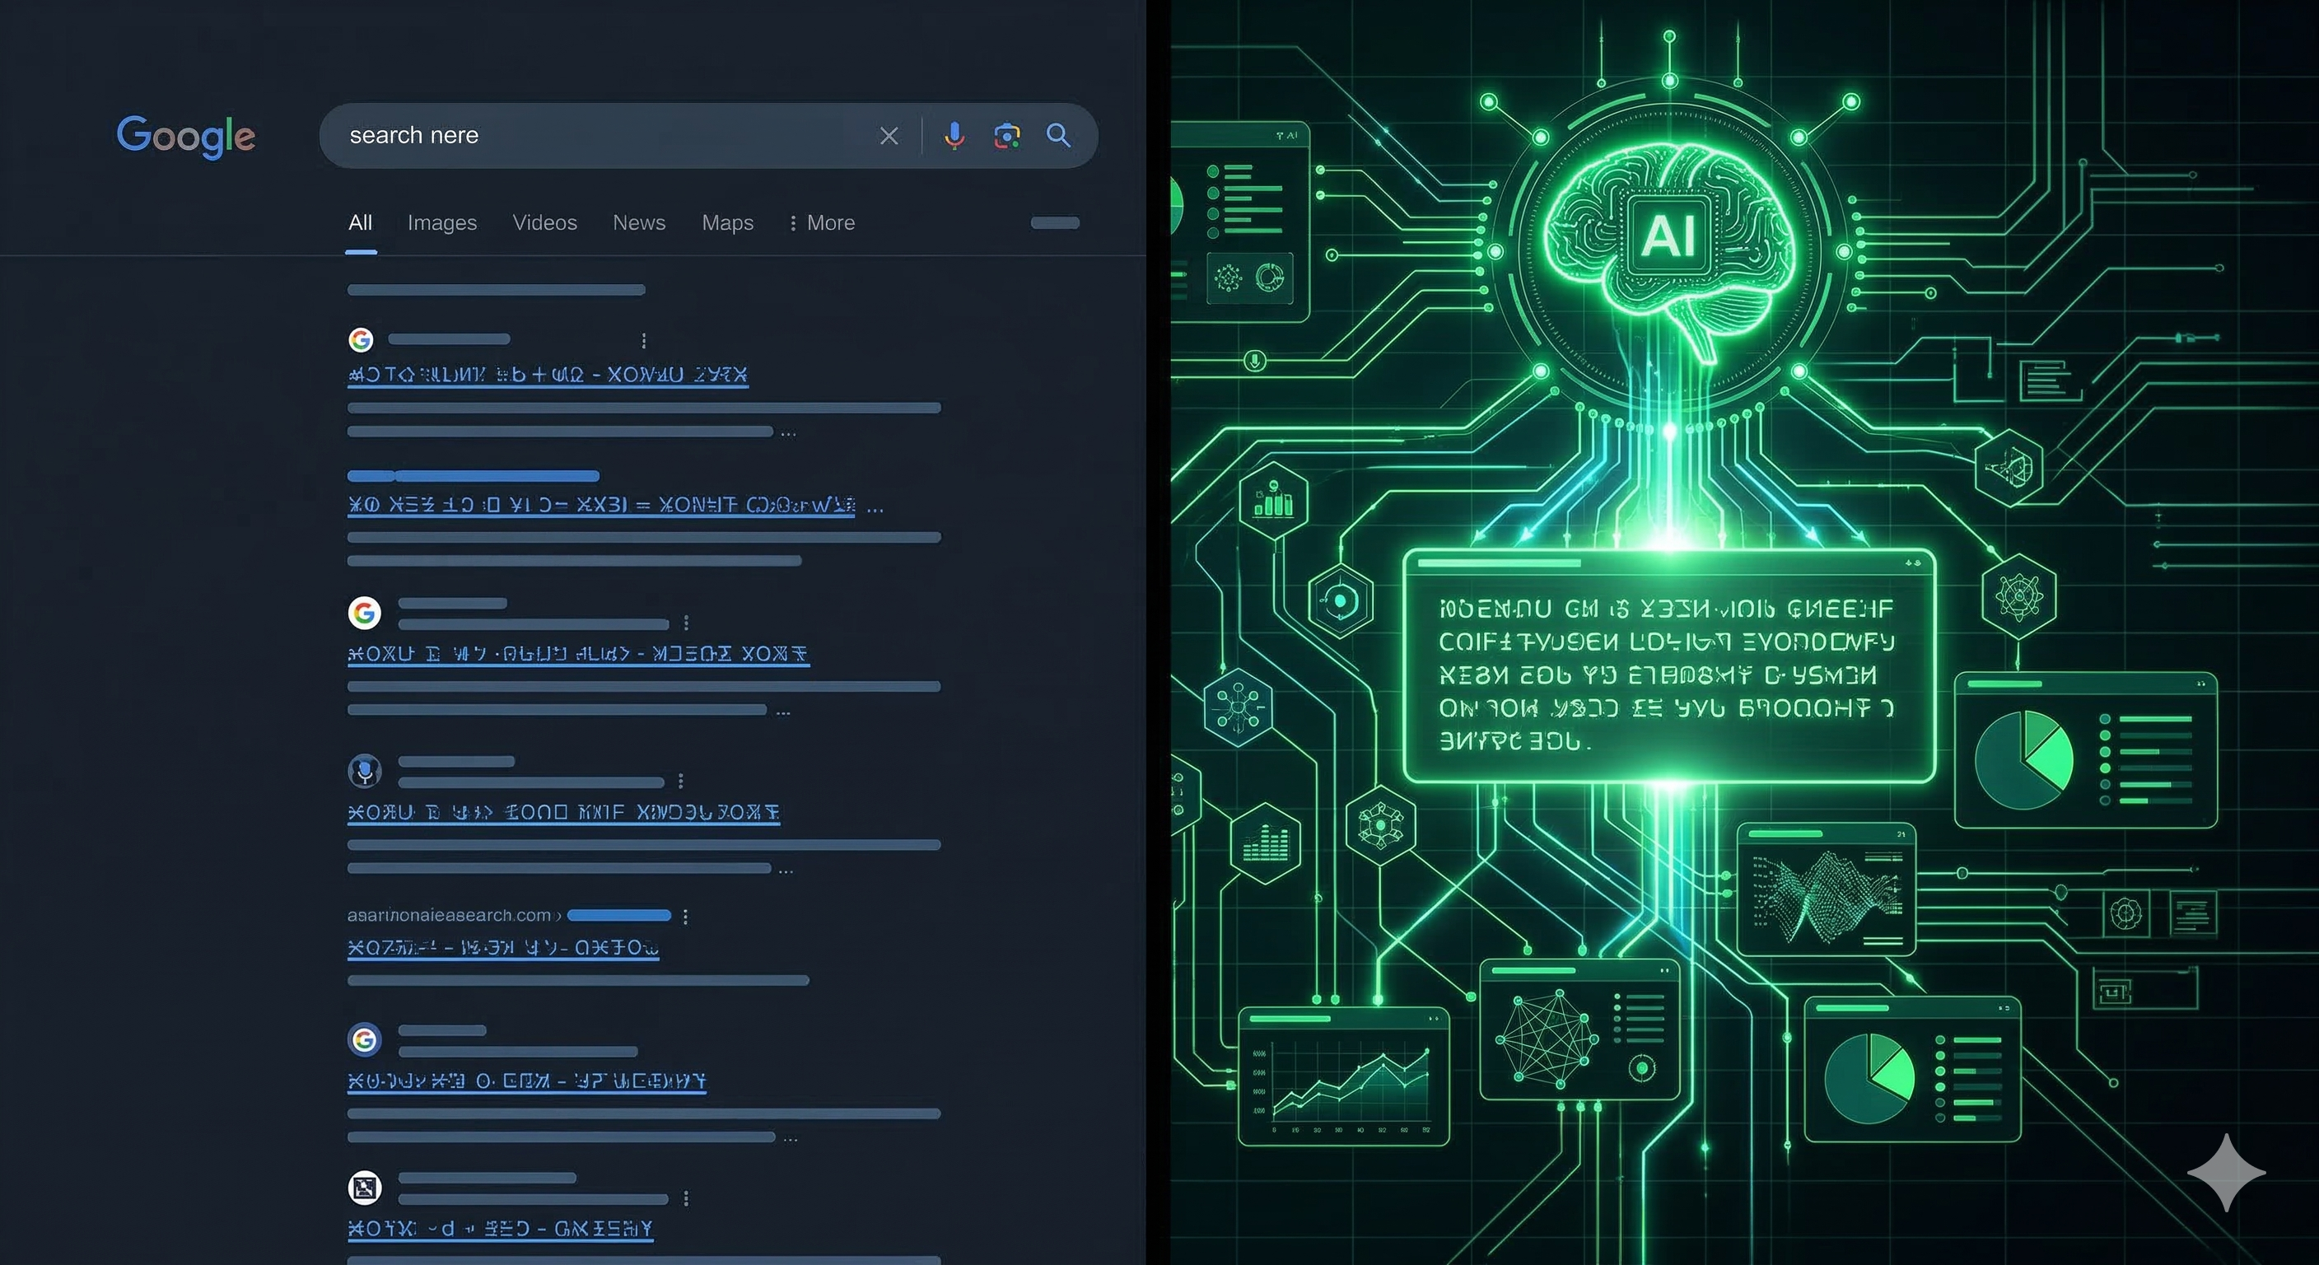Click inside the search input field
Screen dimensions: 2319x1265
click(x=586, y=136)
